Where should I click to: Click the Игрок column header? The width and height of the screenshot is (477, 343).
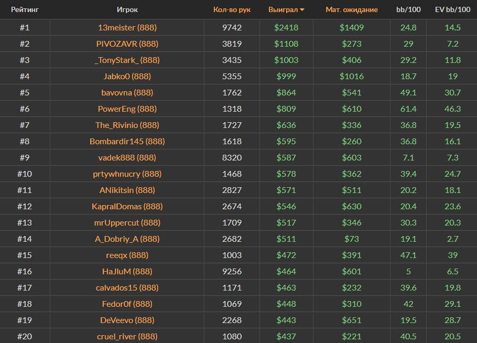click(x=127, y=9)
